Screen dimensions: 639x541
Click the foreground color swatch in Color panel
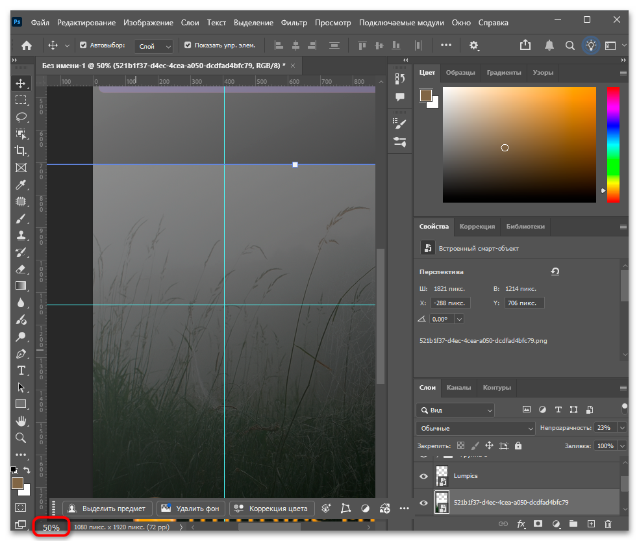(x=426, y=95)
